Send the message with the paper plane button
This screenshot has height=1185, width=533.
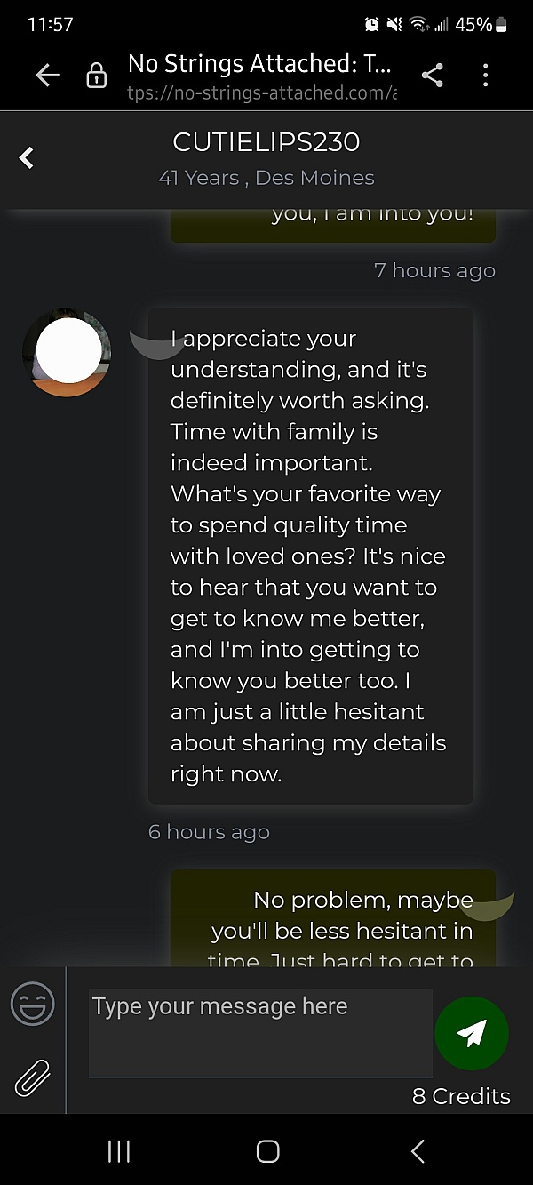[472, 1032]
